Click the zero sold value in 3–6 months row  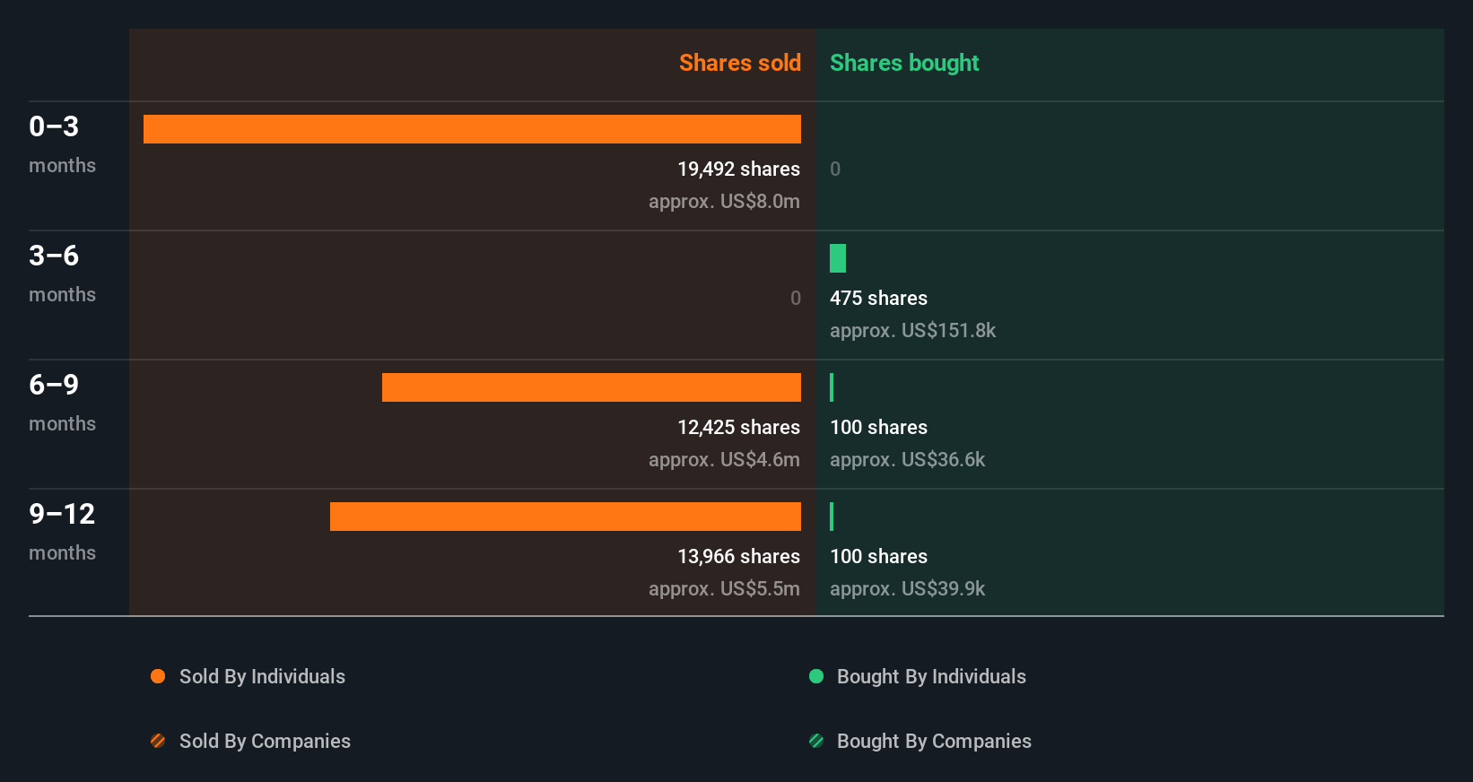[x=796, y=298]
